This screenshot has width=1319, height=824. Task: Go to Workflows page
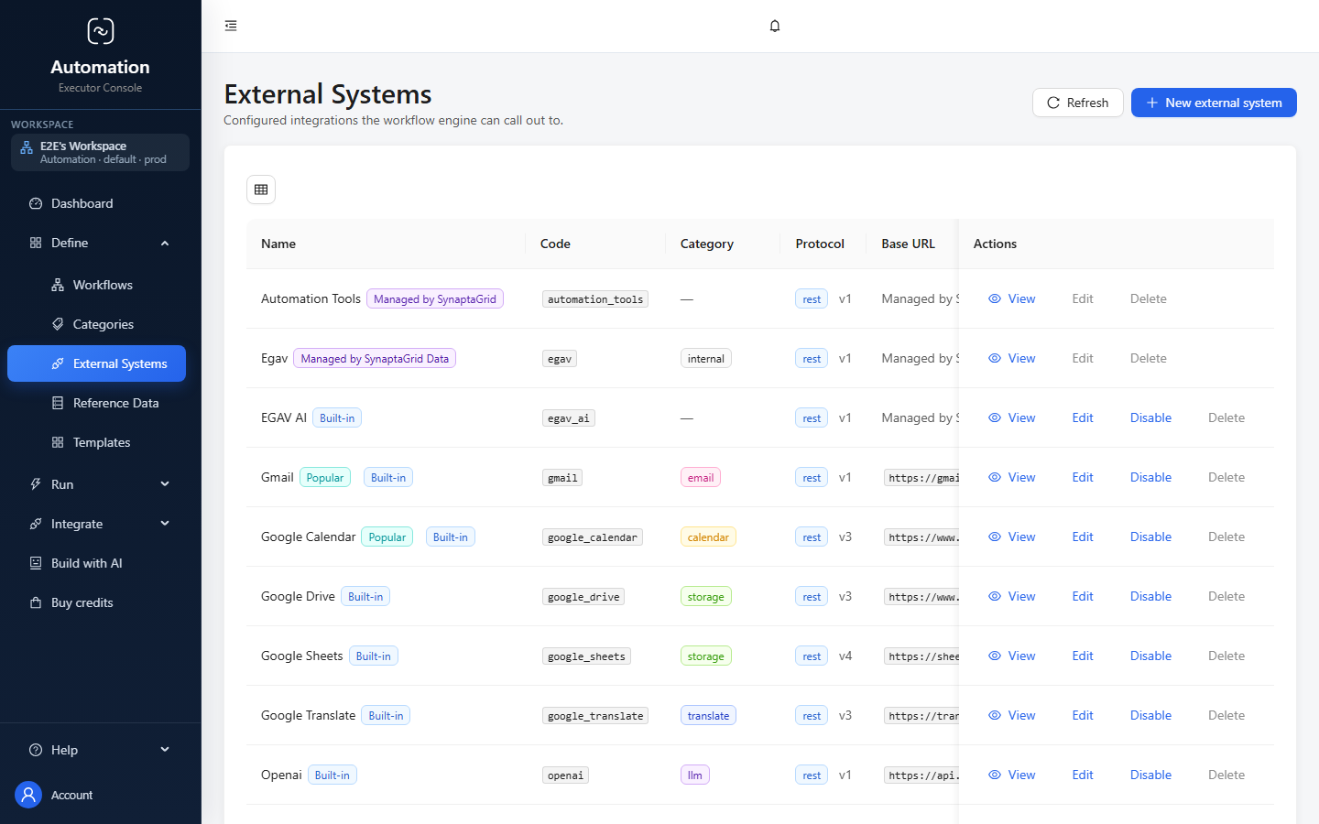click(96, 285)
